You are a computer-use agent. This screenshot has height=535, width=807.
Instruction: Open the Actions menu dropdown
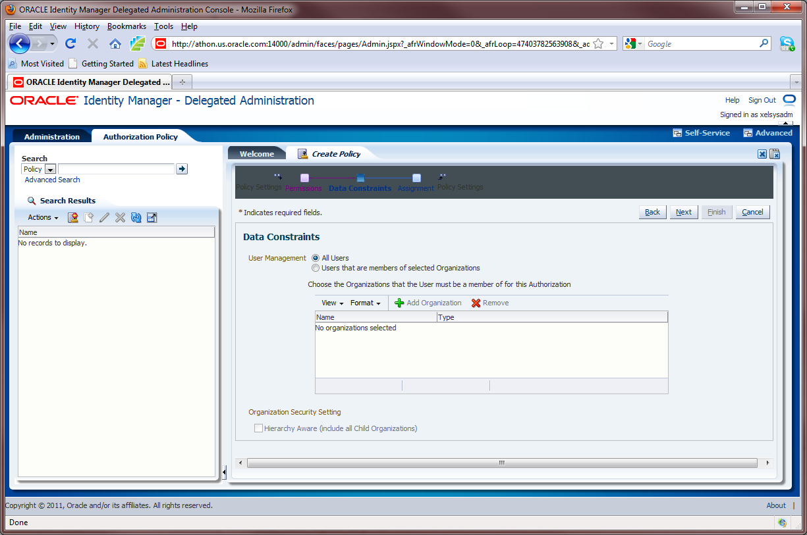(43, 217)
